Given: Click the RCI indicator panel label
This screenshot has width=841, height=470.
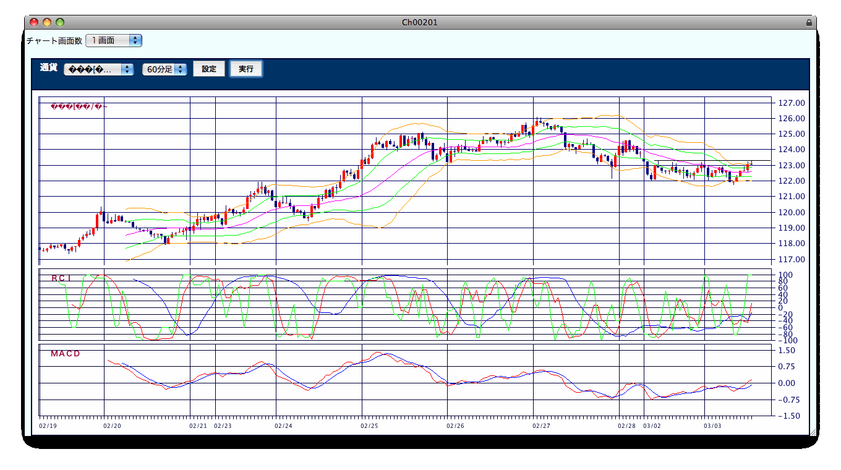Looking at the screenshot, I should pos(61,278).
